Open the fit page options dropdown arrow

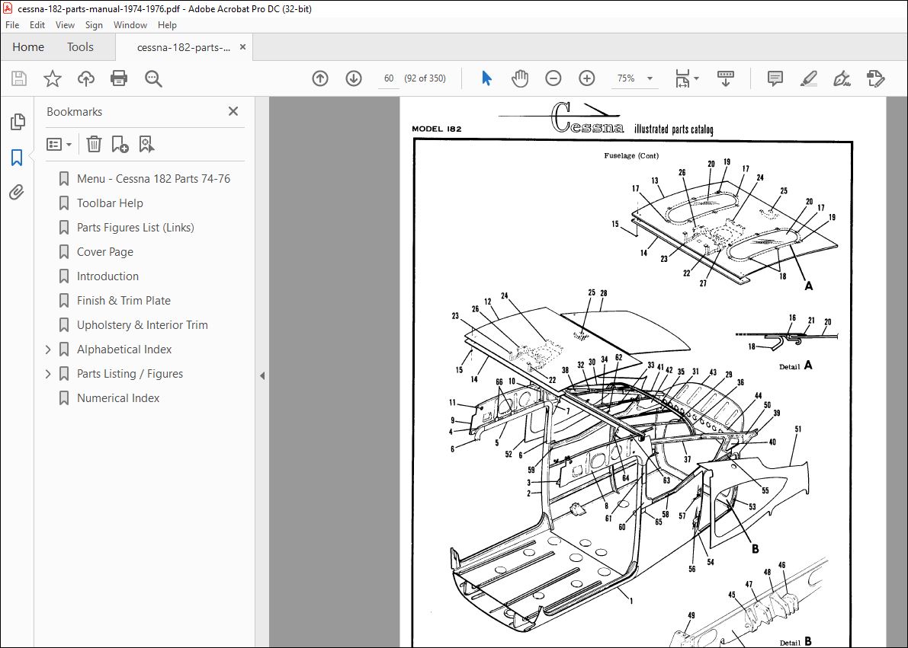pyautogui.click(x=696, y=78)
